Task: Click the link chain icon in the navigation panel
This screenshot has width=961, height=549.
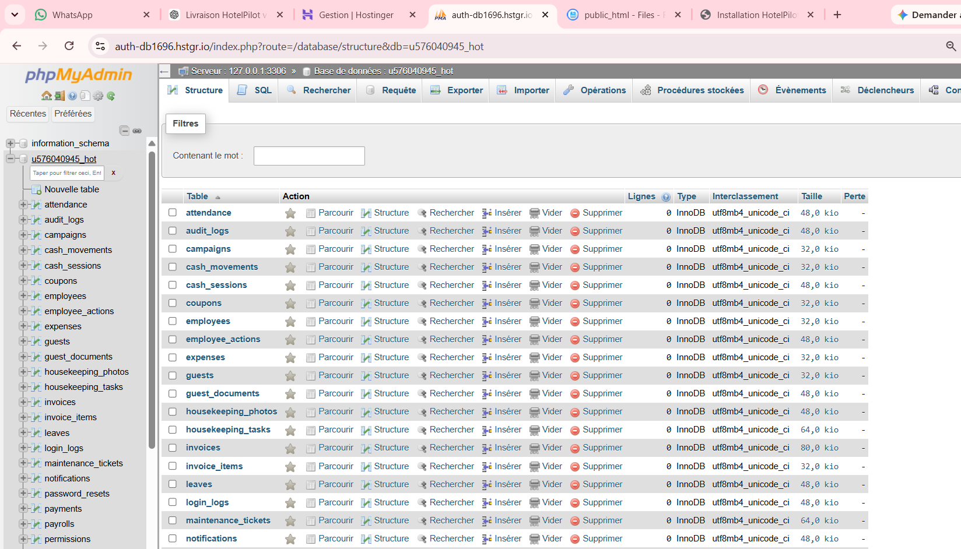Action: click(x=137, y=131)
